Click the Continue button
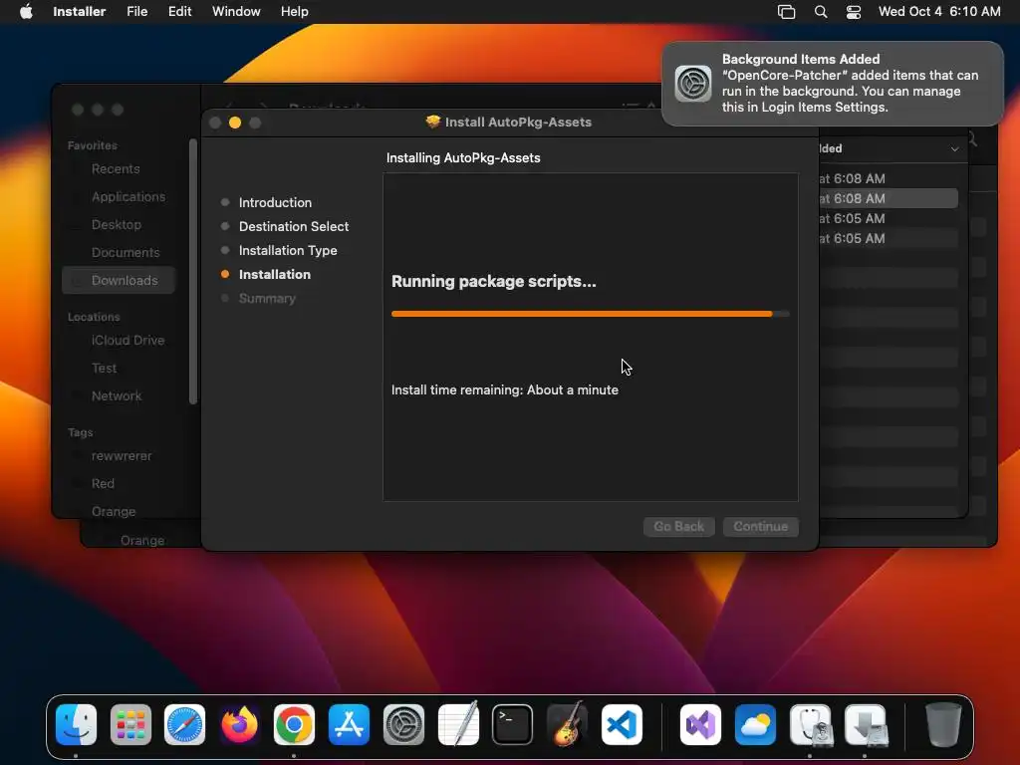This screenshot has height=765, width=1020. click(760, 526)
